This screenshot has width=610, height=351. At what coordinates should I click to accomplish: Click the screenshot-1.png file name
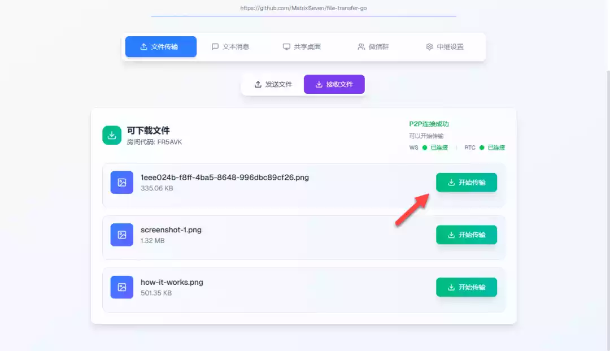click(x=171, y=230)
